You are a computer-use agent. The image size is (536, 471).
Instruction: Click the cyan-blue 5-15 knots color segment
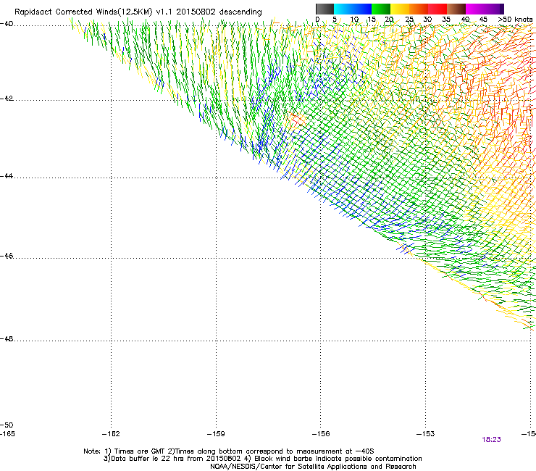click(x=353, y=9)
